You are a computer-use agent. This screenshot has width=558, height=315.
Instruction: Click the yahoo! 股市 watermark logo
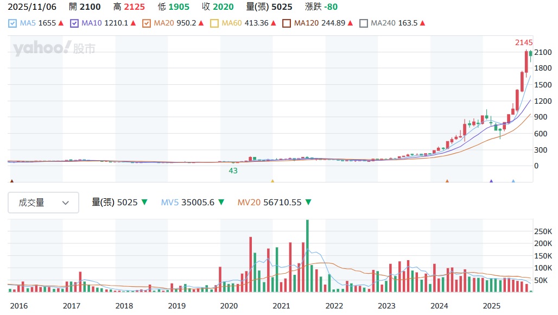54,48
